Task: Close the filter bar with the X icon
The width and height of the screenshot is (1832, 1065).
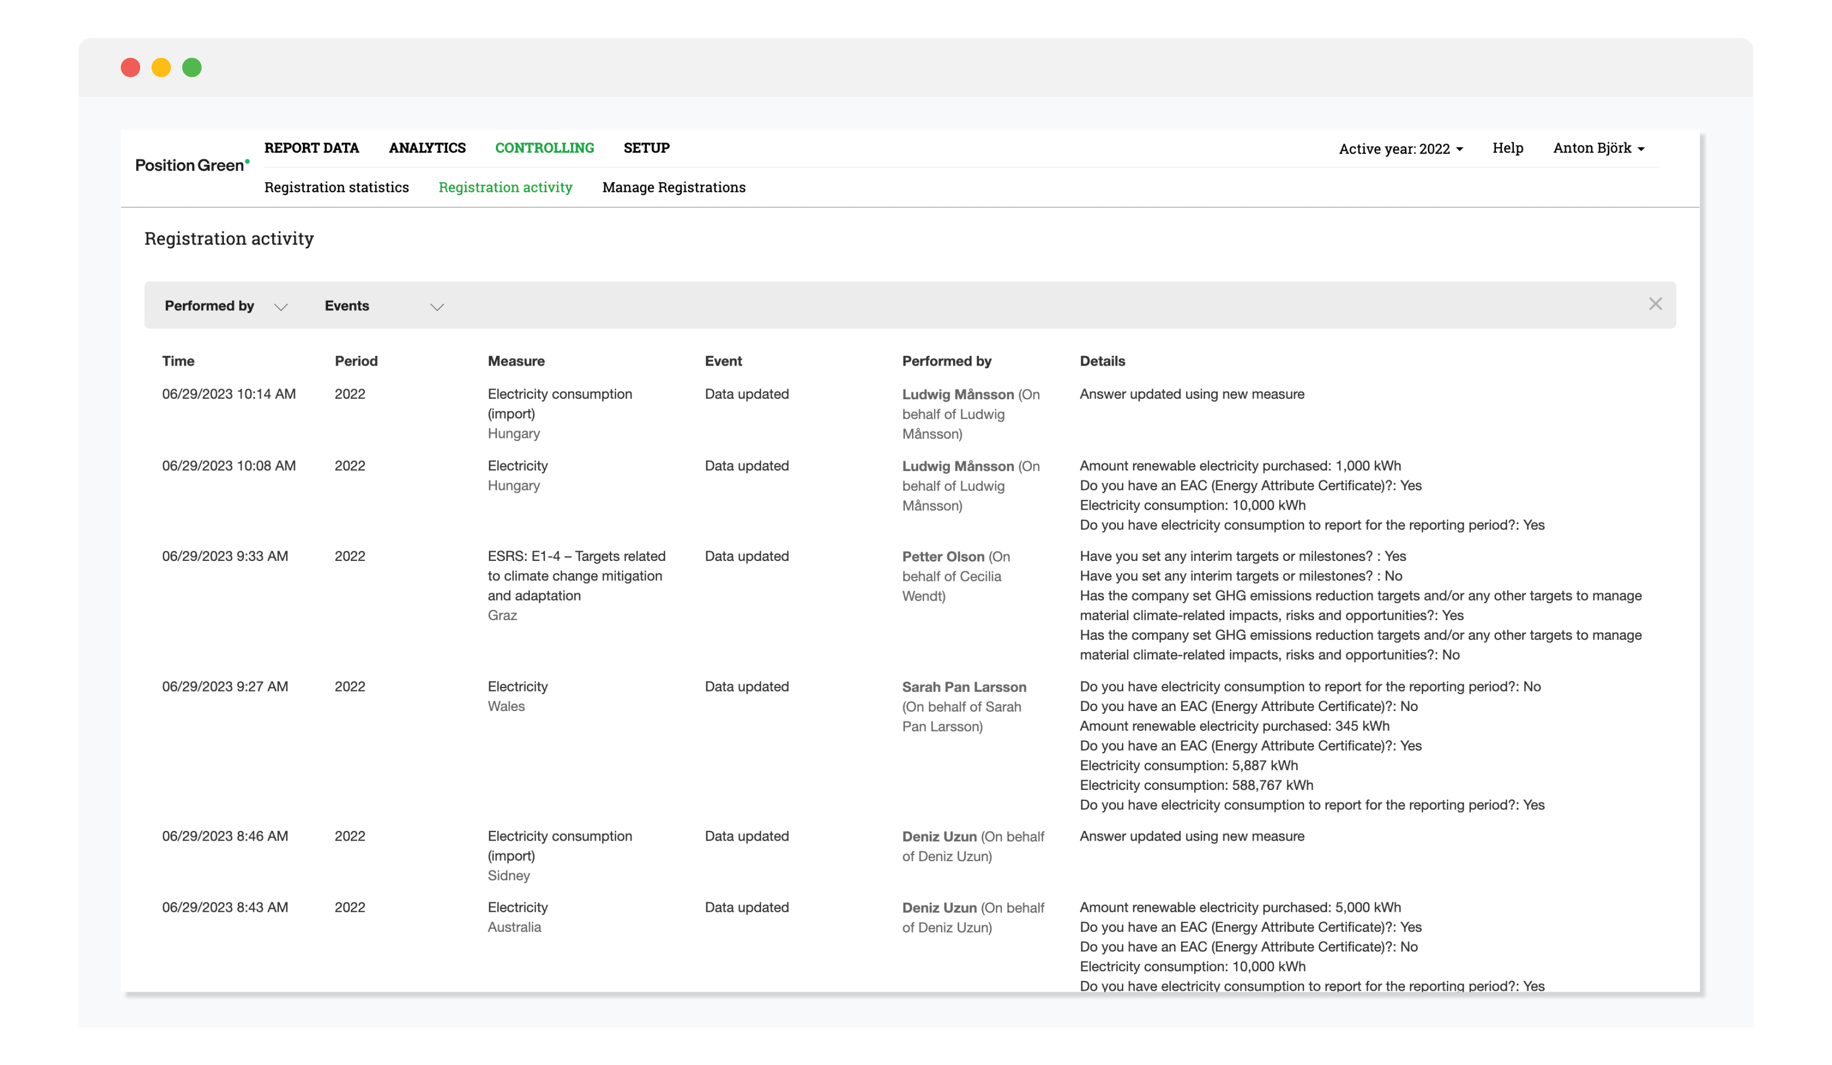Action: [1655, 304]
